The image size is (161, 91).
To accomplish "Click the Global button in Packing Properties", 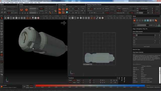I will tap(132, 13).
